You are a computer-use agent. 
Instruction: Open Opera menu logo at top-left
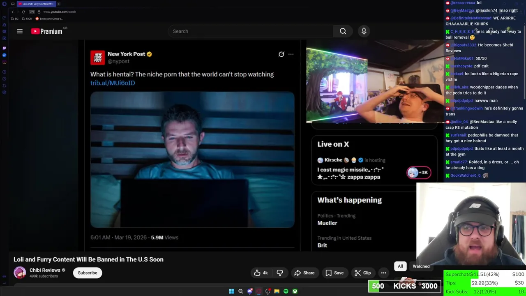coord(4,4)
